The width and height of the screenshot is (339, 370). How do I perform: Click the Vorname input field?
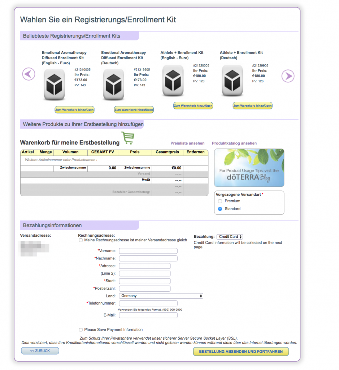point(148,251)
